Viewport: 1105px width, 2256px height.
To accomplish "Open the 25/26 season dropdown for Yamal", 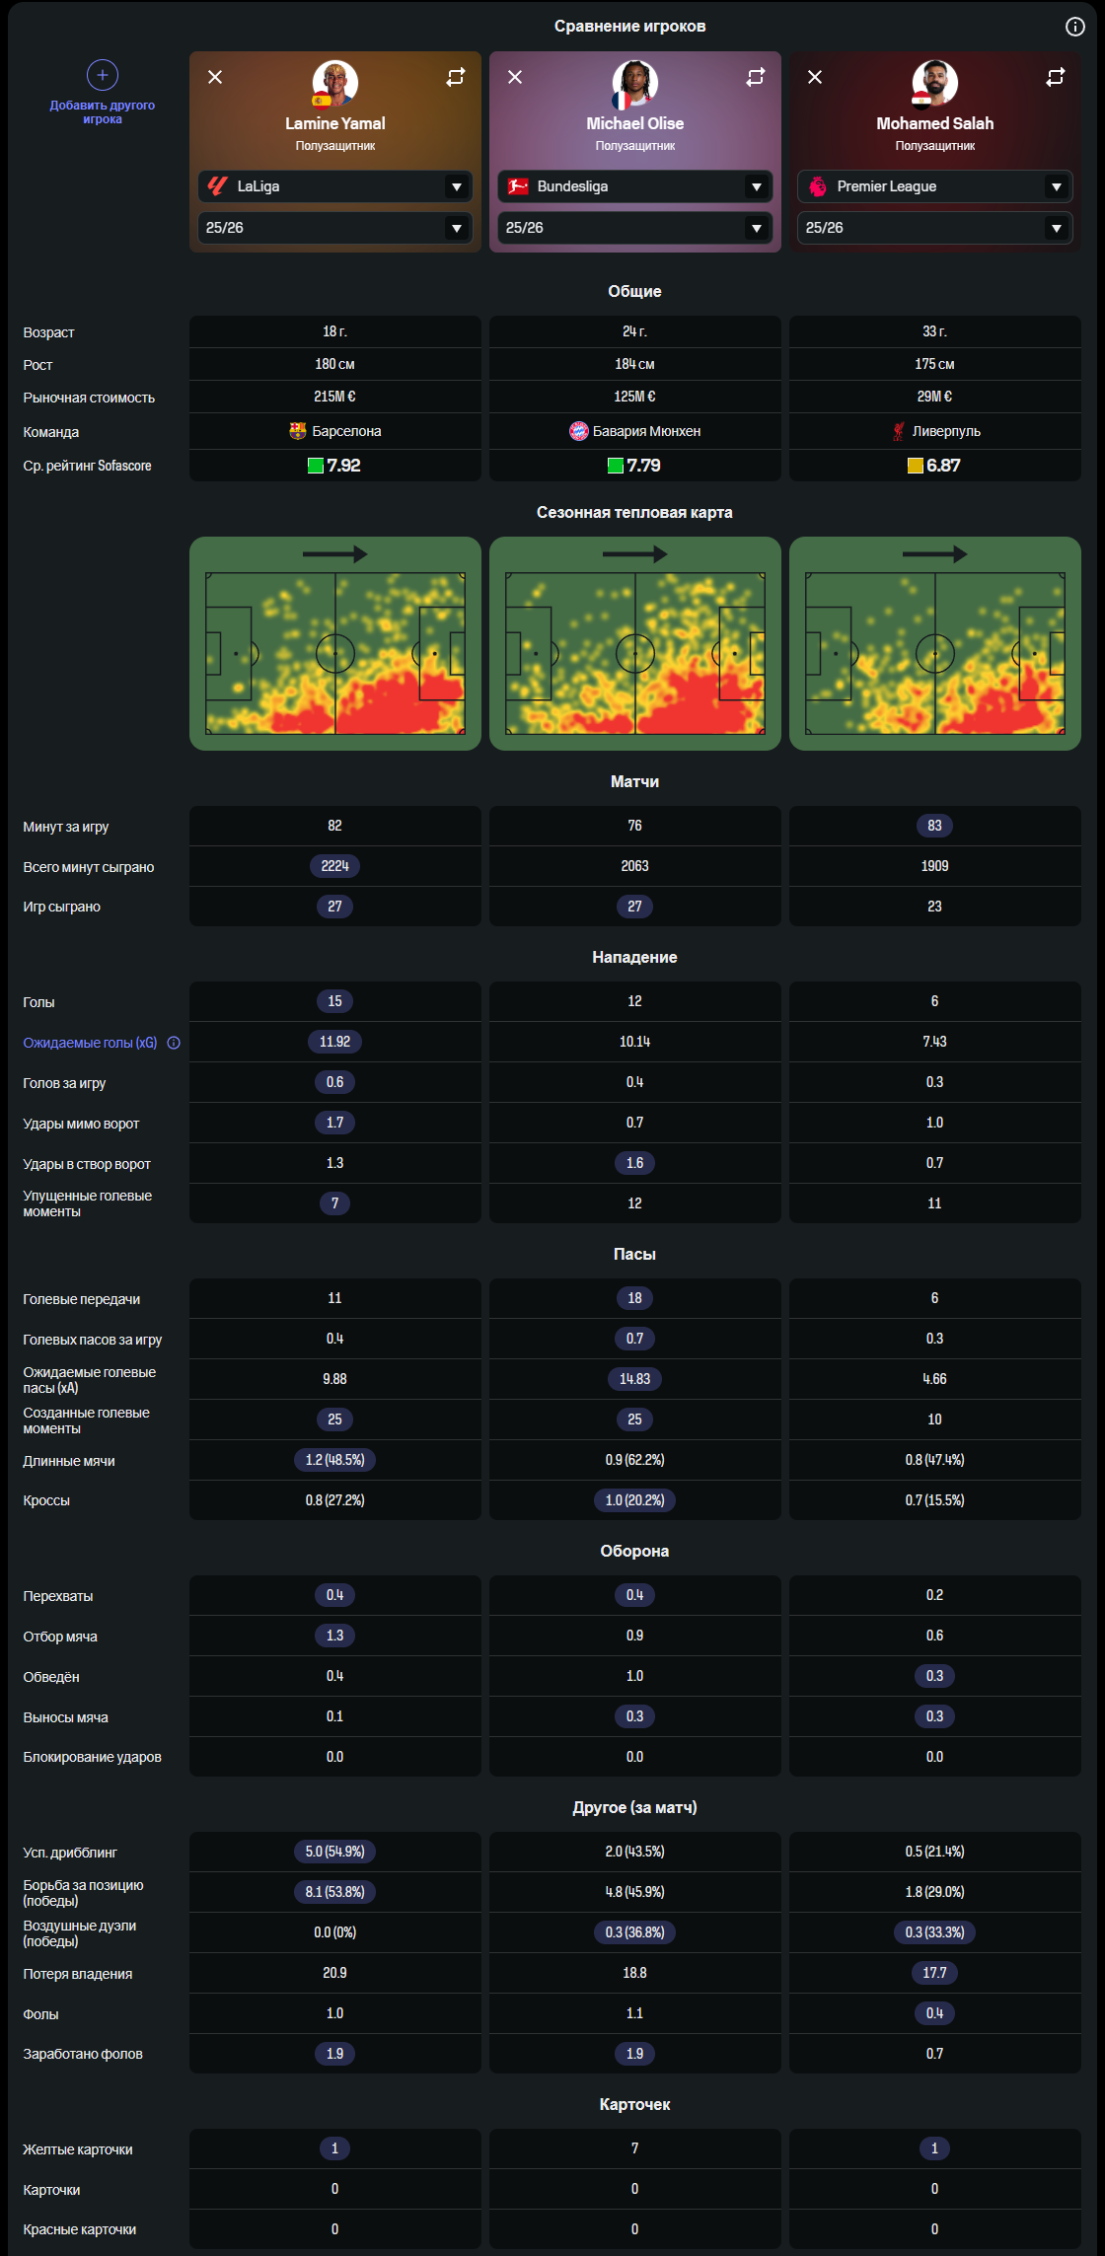I will click(x=335, y=228).
